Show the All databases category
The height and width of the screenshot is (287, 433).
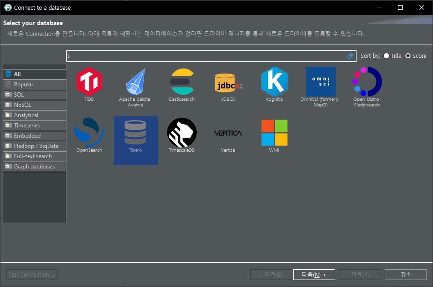tap(35, 74)
